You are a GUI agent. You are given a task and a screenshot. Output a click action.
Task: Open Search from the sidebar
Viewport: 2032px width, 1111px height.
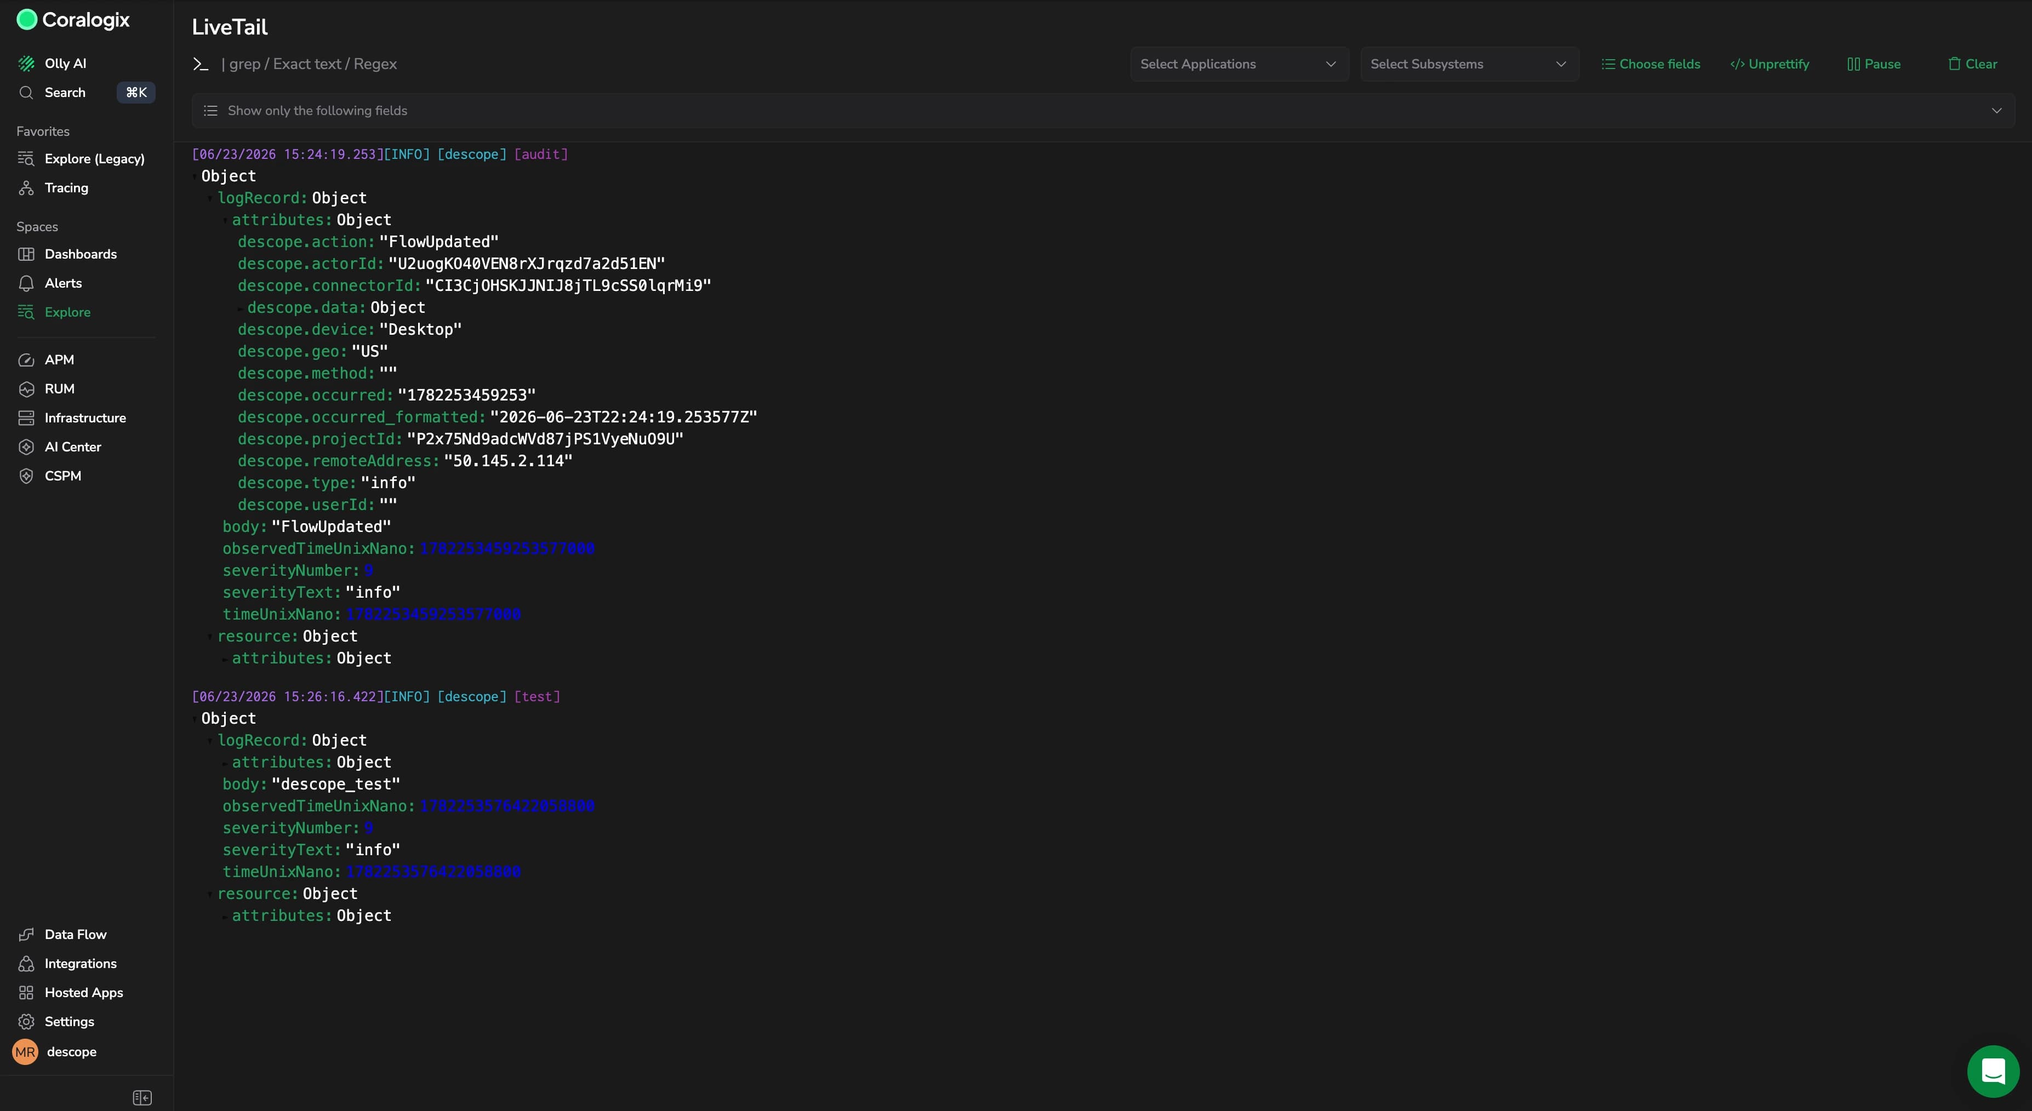coord(65,92)
